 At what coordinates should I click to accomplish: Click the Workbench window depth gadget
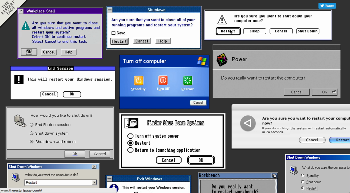click(274, 176)
